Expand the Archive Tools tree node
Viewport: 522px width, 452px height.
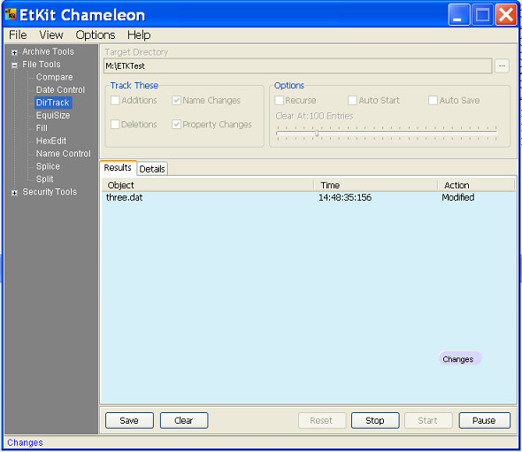tap(14, 52)
